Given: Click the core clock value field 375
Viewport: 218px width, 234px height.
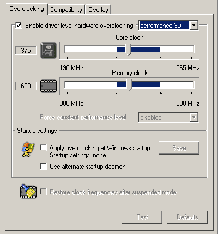Looking at the screenshot, I should click(26, 50).
